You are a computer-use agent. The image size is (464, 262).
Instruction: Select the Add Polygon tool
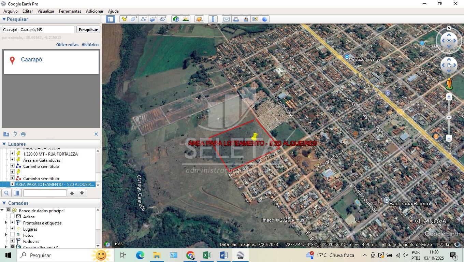click(134, 19)
